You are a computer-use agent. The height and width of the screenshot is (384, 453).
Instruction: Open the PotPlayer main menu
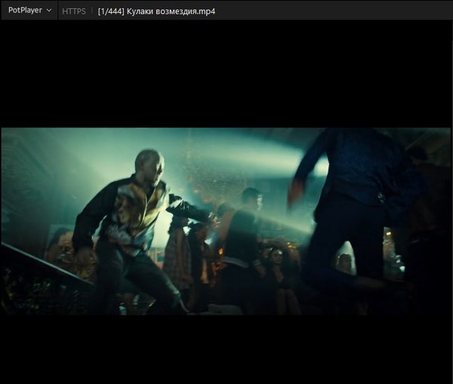(25, 11)
